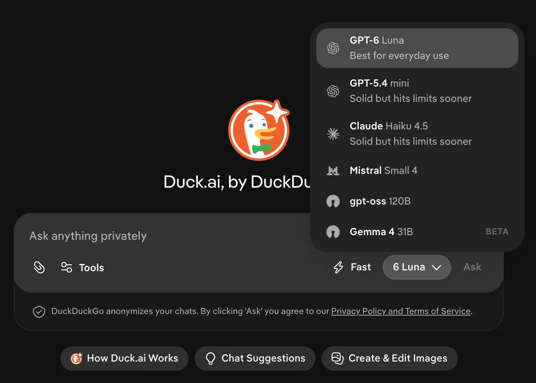Select GPT-6 Luna model
The width and height of the screenshot is (536, 383).
[x=417, y=48]
